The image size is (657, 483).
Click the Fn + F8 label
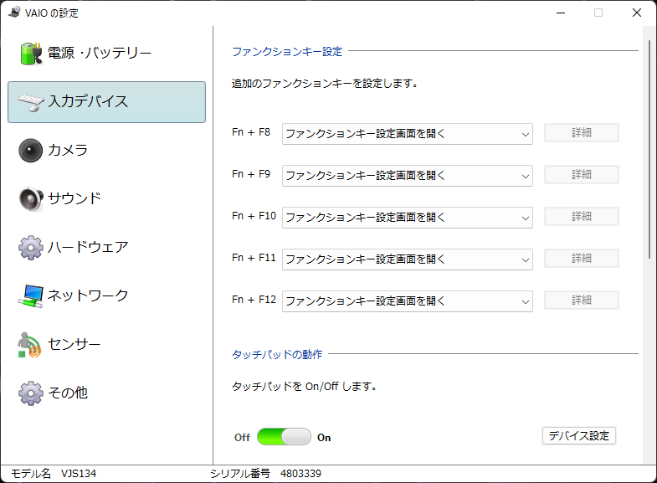coord(251,132)
